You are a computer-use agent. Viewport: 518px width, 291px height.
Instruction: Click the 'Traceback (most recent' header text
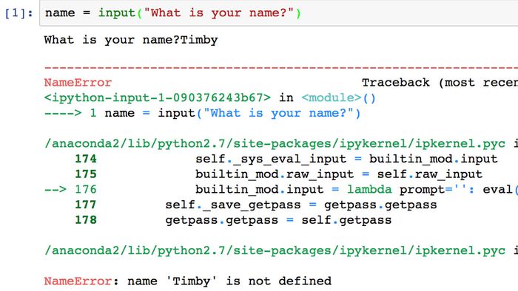[440, 83]
